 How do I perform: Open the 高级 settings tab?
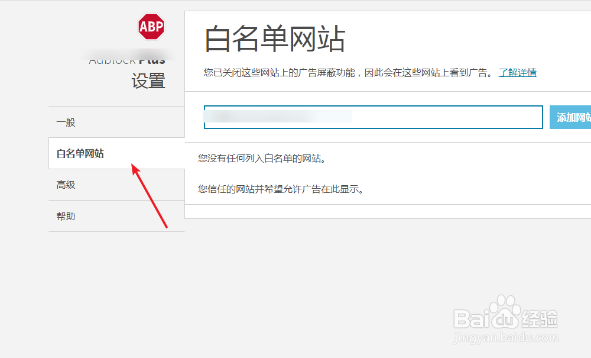coord(116,185)
